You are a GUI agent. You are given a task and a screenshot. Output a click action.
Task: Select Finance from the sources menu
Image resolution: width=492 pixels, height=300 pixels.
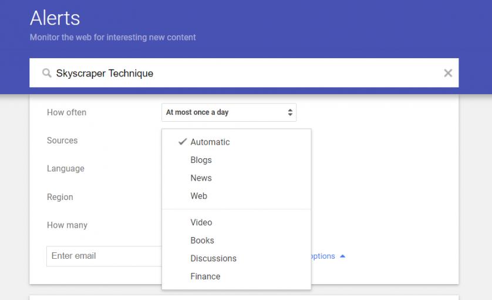tap(205, 276)
